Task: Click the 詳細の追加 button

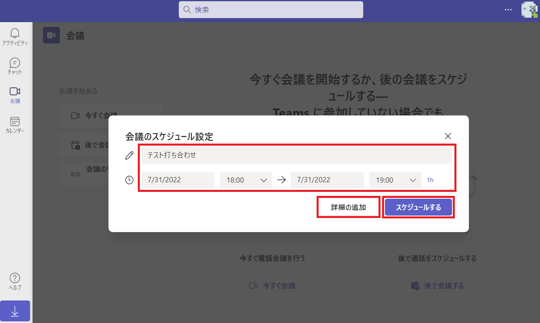Action: [348, 208]
